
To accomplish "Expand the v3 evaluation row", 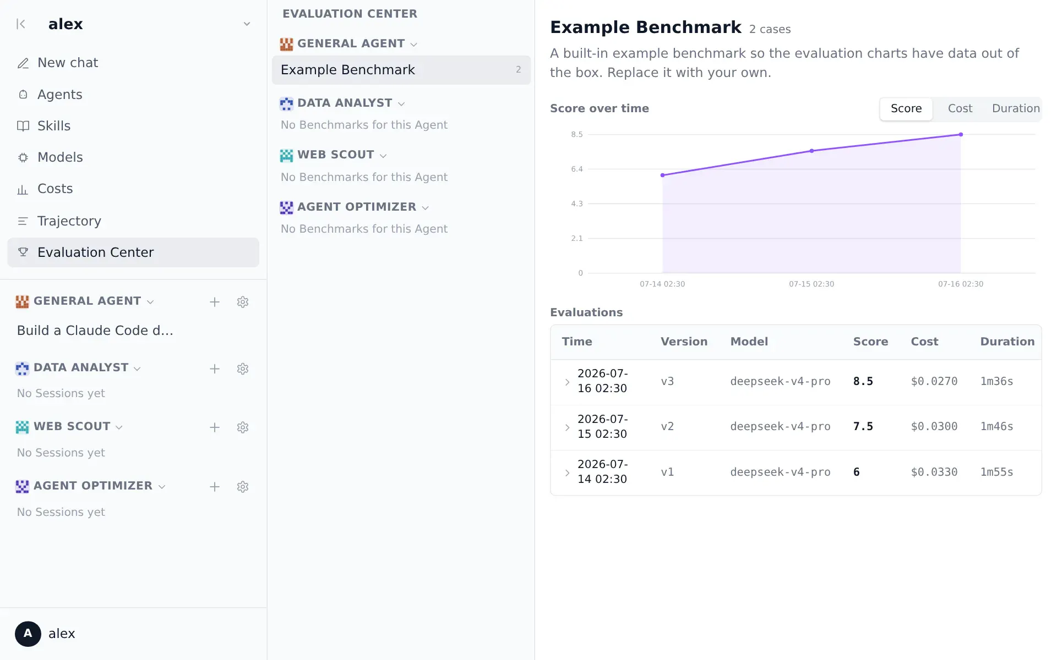I will [x=568, y=382].
